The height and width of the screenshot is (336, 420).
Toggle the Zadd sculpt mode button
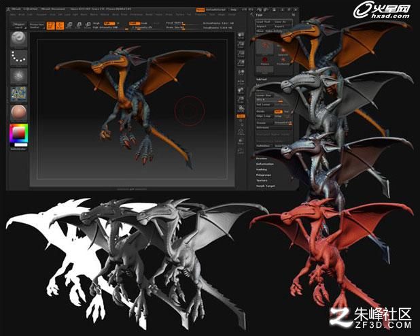(135, 23)
